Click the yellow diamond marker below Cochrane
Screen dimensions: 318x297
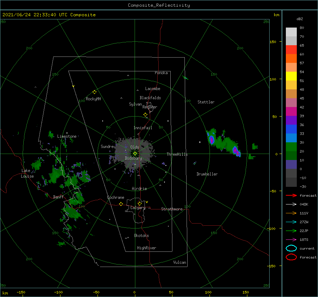pyautogui.click(x=121, y=204)
